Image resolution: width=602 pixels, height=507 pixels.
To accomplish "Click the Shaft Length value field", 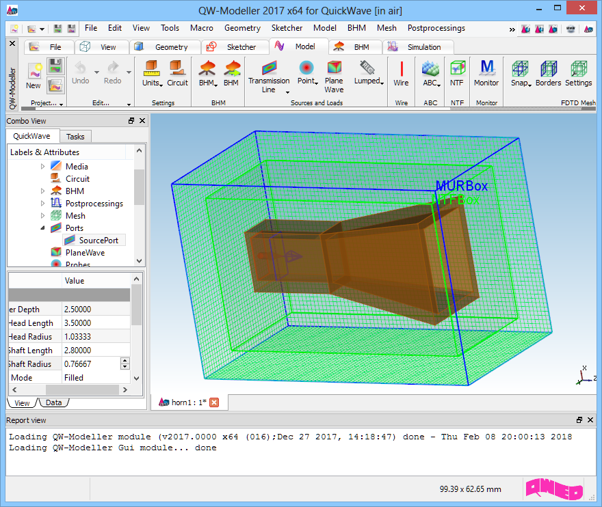I will click(x=94, y=351).
